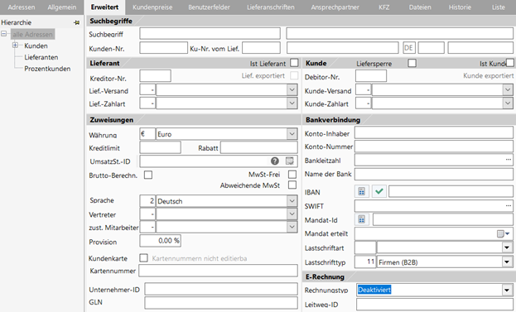Pin the Hierarchie panel with pushpin icon
Screen dimensions: 516x312
point(77,22)
